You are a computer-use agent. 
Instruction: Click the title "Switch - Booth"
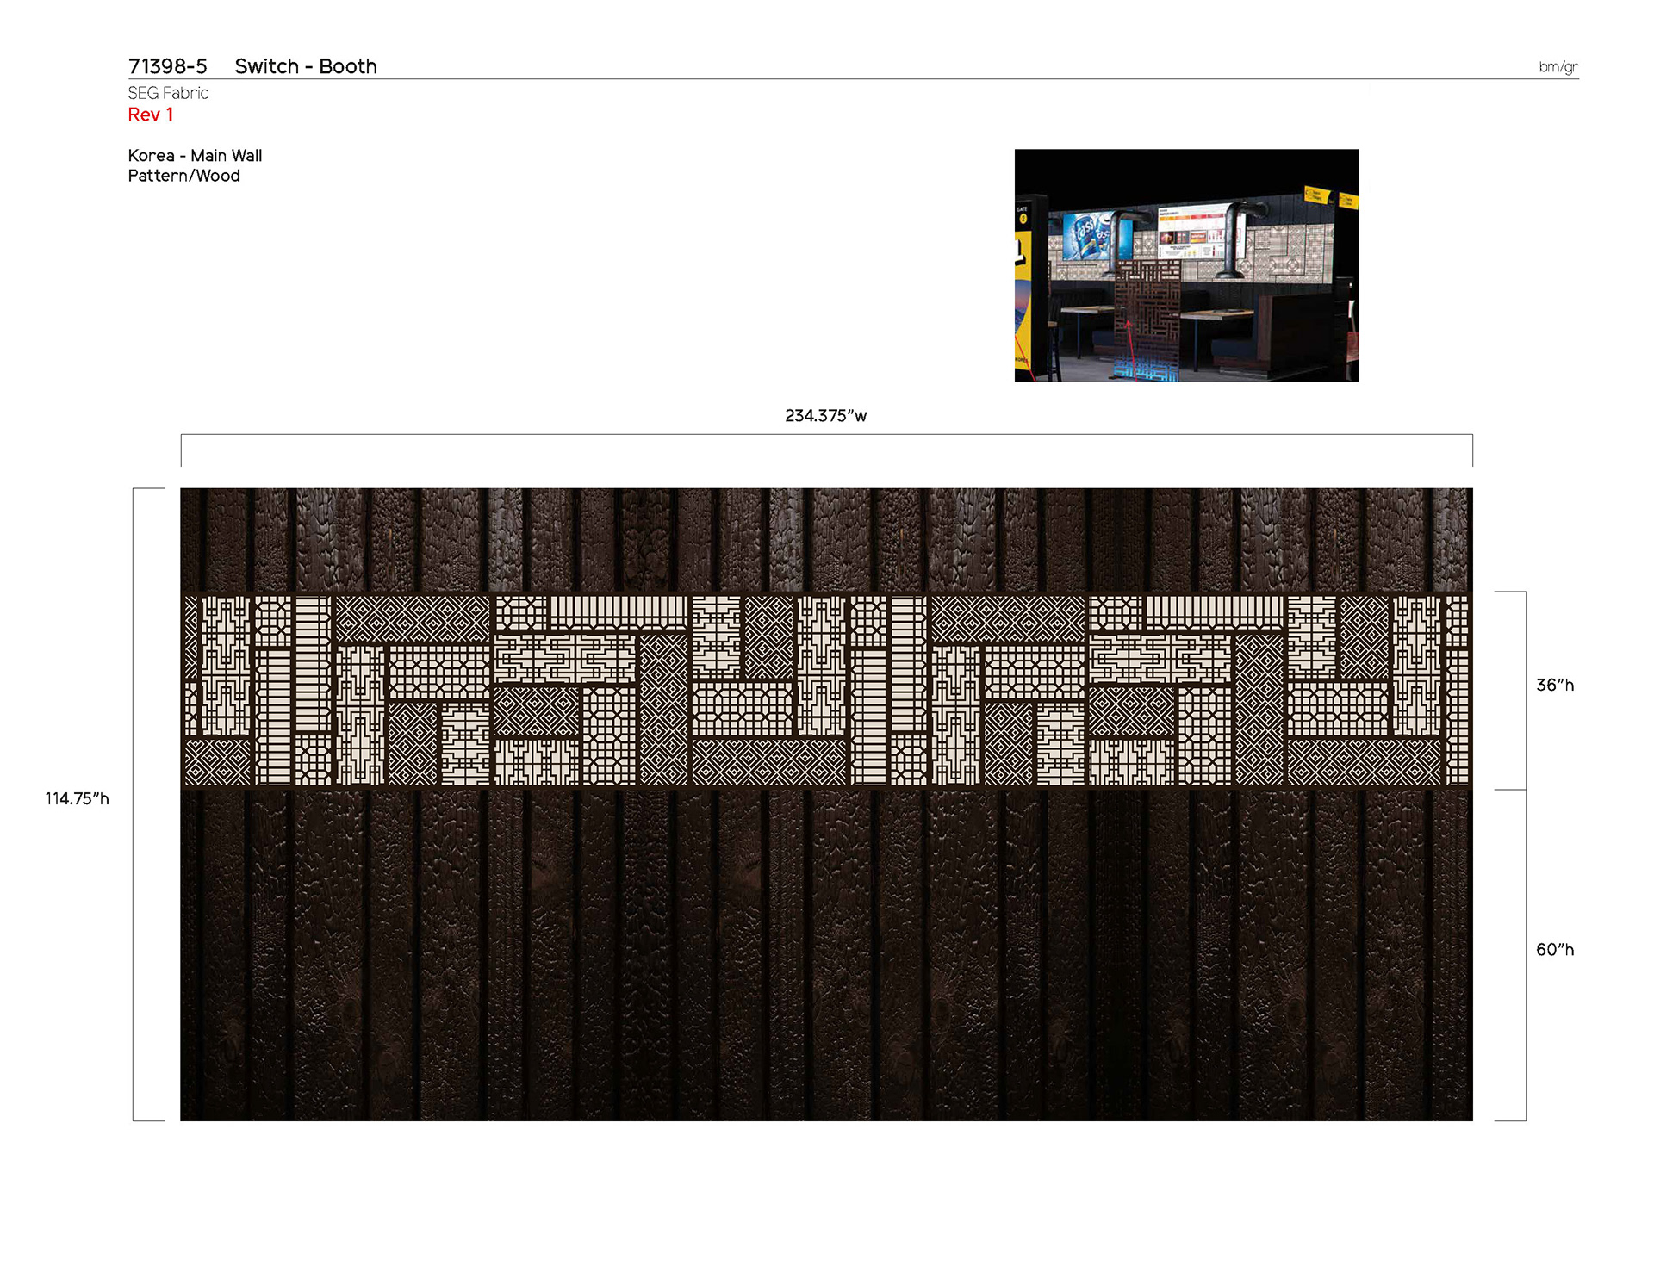pyautogui.click(x=306, y=66)
